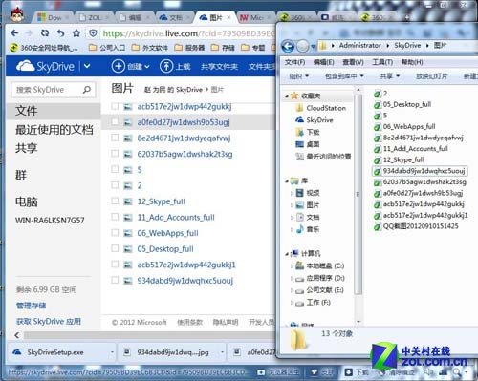The width and height of the screenshot is (478, 381).
Task: Open 11_Add_Accounts_full in SkyDrive list
Action: tap(176, 217)
